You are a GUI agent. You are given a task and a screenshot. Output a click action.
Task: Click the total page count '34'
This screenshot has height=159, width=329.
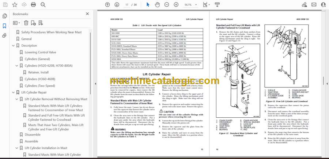click(135, 5)
